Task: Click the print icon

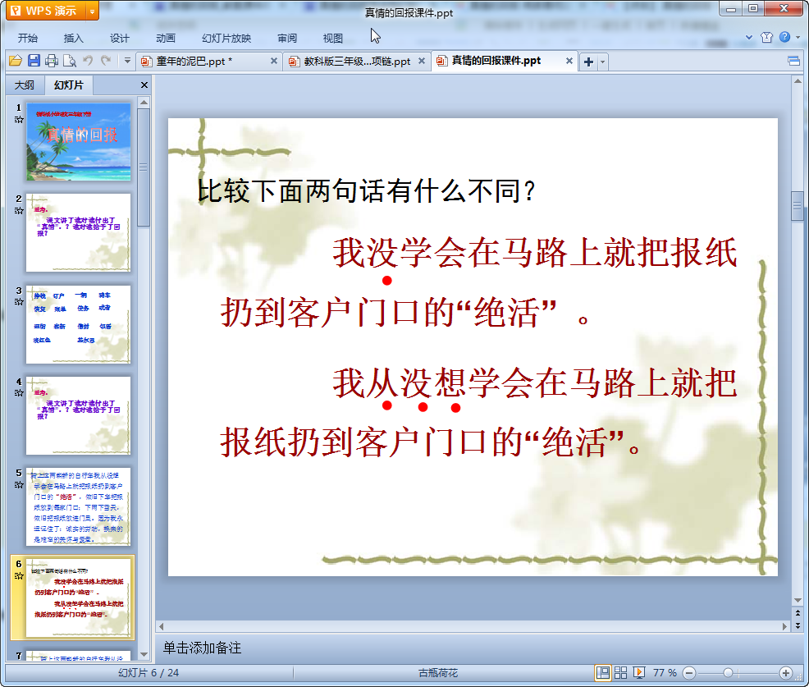Action: [52, 61]
